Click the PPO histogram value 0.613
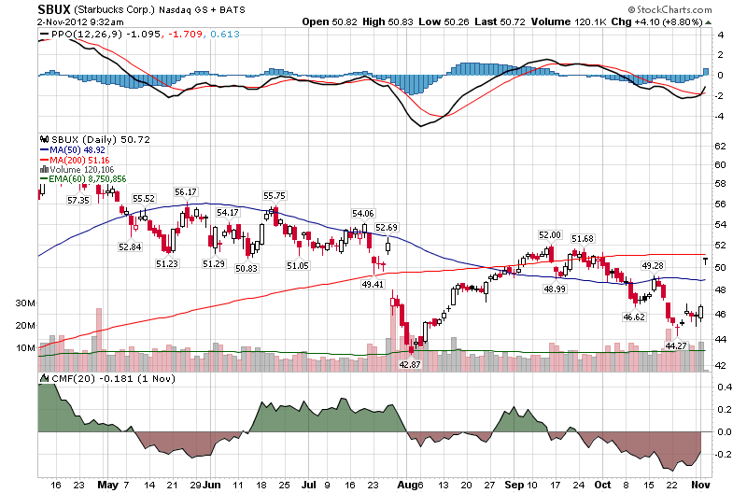The image size is (747, 493). click(225, 35)
